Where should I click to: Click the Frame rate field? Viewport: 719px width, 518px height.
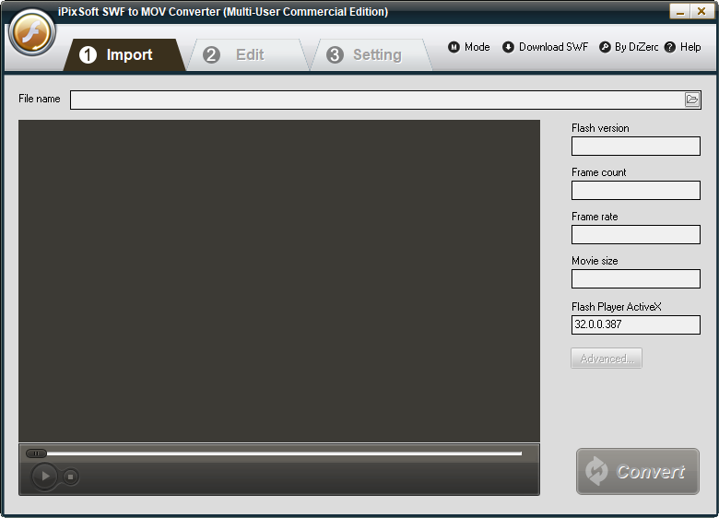coord(635,234)
